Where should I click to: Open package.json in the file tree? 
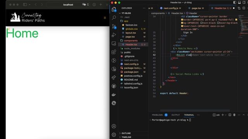click(133, 72)
